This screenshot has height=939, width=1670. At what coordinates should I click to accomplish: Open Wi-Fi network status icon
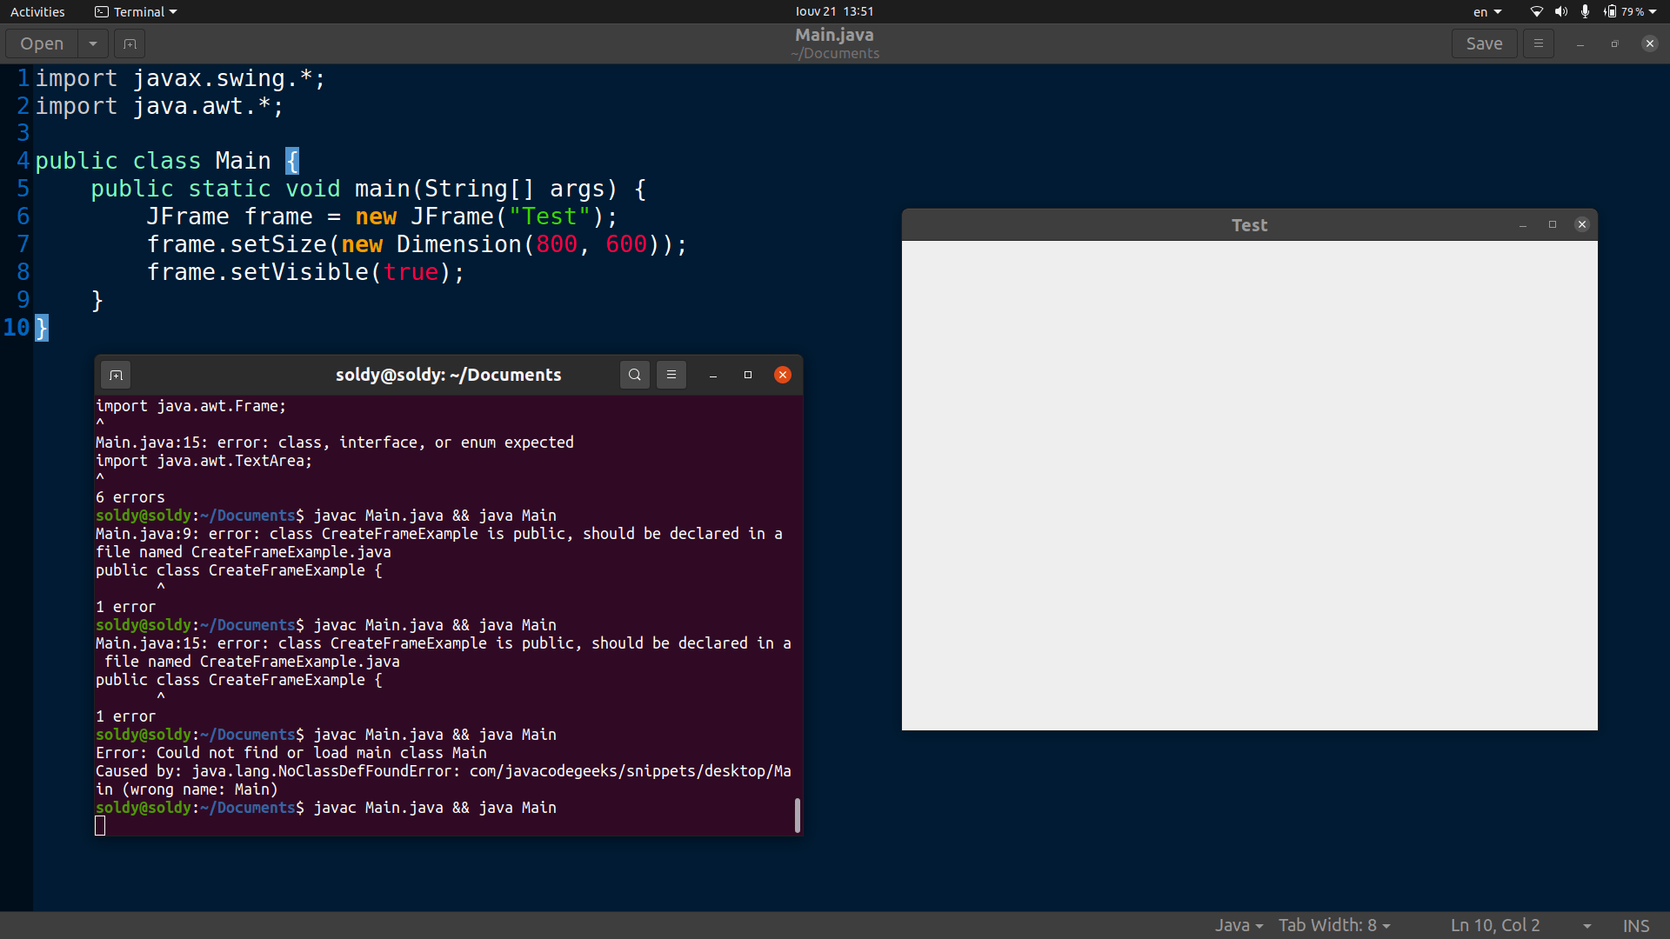click(x=1536, y=11)
